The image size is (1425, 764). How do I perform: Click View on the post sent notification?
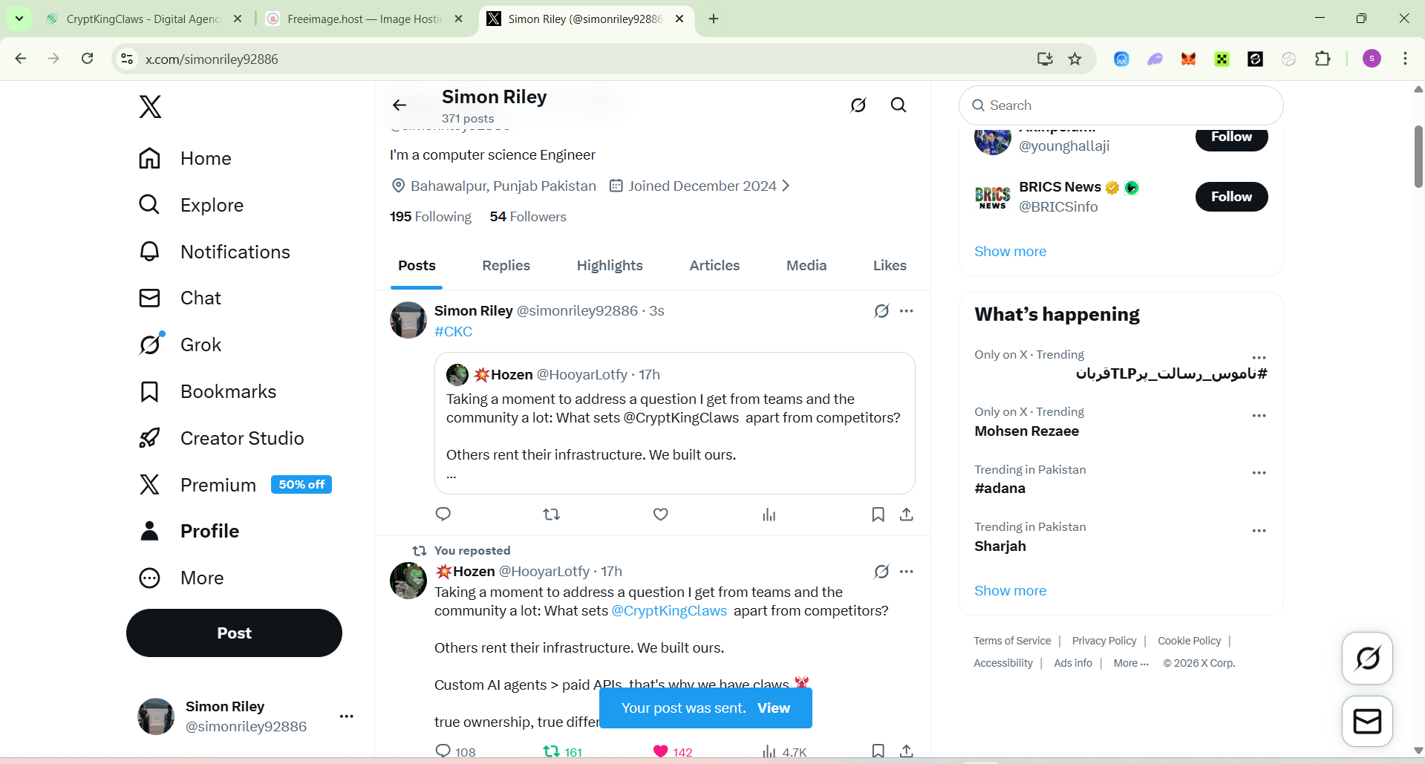774,708
